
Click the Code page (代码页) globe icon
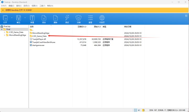pos(102,19)
